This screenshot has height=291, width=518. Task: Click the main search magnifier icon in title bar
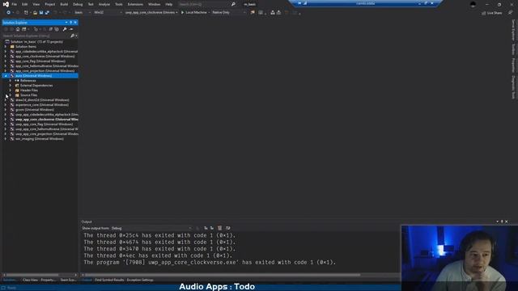coord(233,4)
